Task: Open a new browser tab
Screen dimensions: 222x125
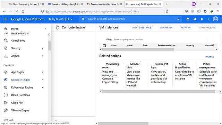Action: pyautogui.click(x=166, y=4)
